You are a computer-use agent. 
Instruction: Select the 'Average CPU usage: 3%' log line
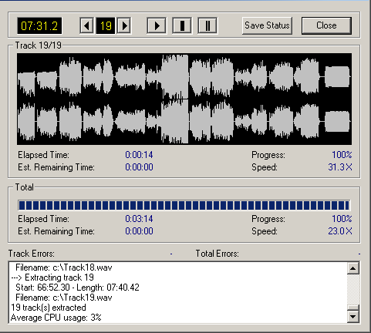(x=56, y=318)
